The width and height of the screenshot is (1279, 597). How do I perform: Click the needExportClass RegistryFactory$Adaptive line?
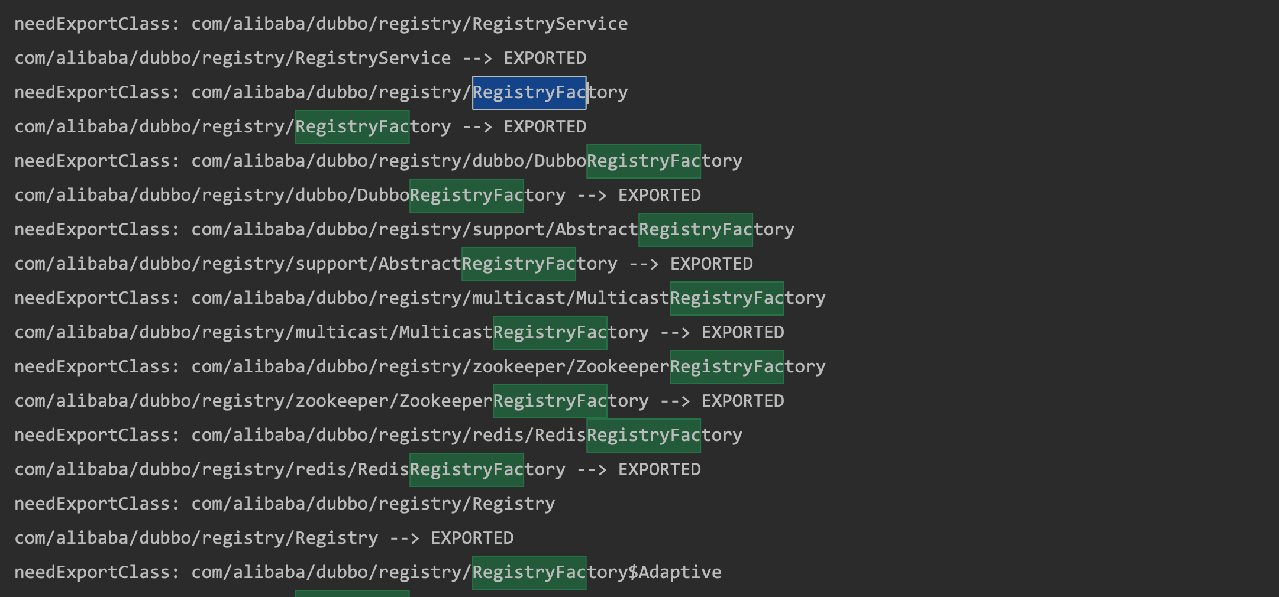(x=368, y=572)
